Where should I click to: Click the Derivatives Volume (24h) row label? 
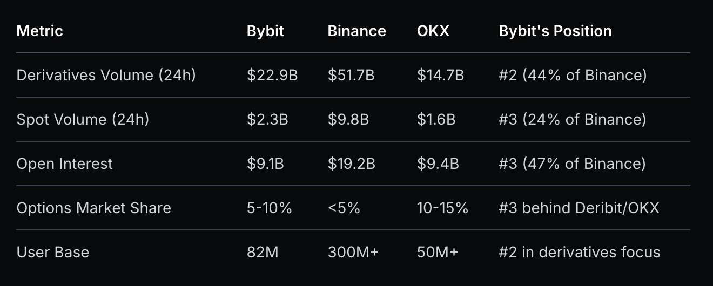coord(106,75)
